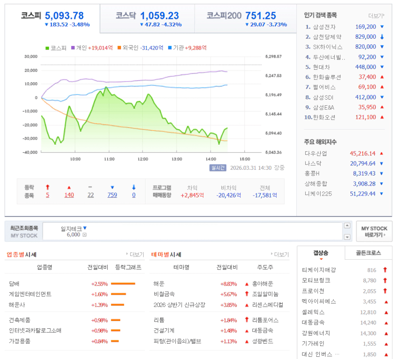Image resolution: width=396 pixels, height=359 pixels.
Task: Open 삼성전자 in popular searches
Action: coord(324,27)
